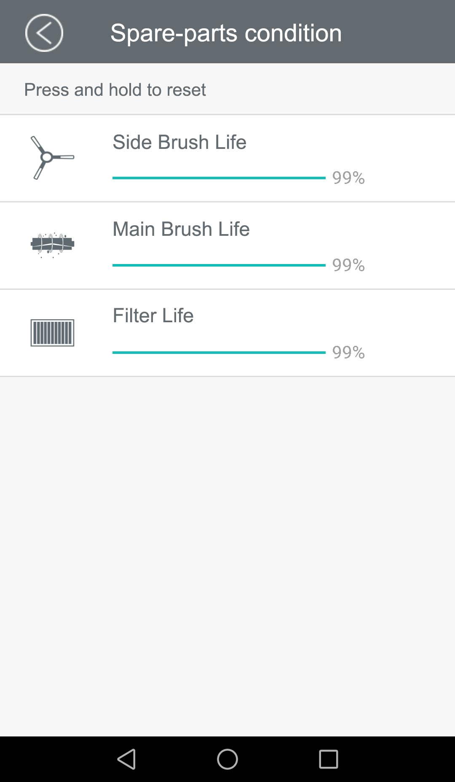Tap the main roller brush icon

coord(52,245)
